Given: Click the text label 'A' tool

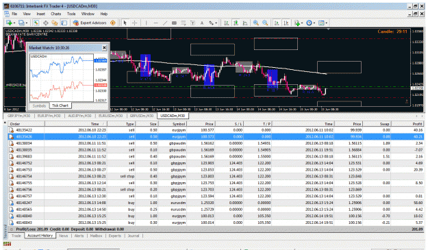Looking at the screenshot, I should [x=202, y=23].
